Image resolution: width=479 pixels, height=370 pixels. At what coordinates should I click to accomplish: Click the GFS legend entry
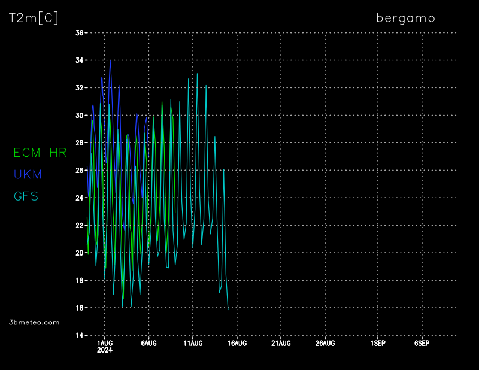click(x=26, y=196)
